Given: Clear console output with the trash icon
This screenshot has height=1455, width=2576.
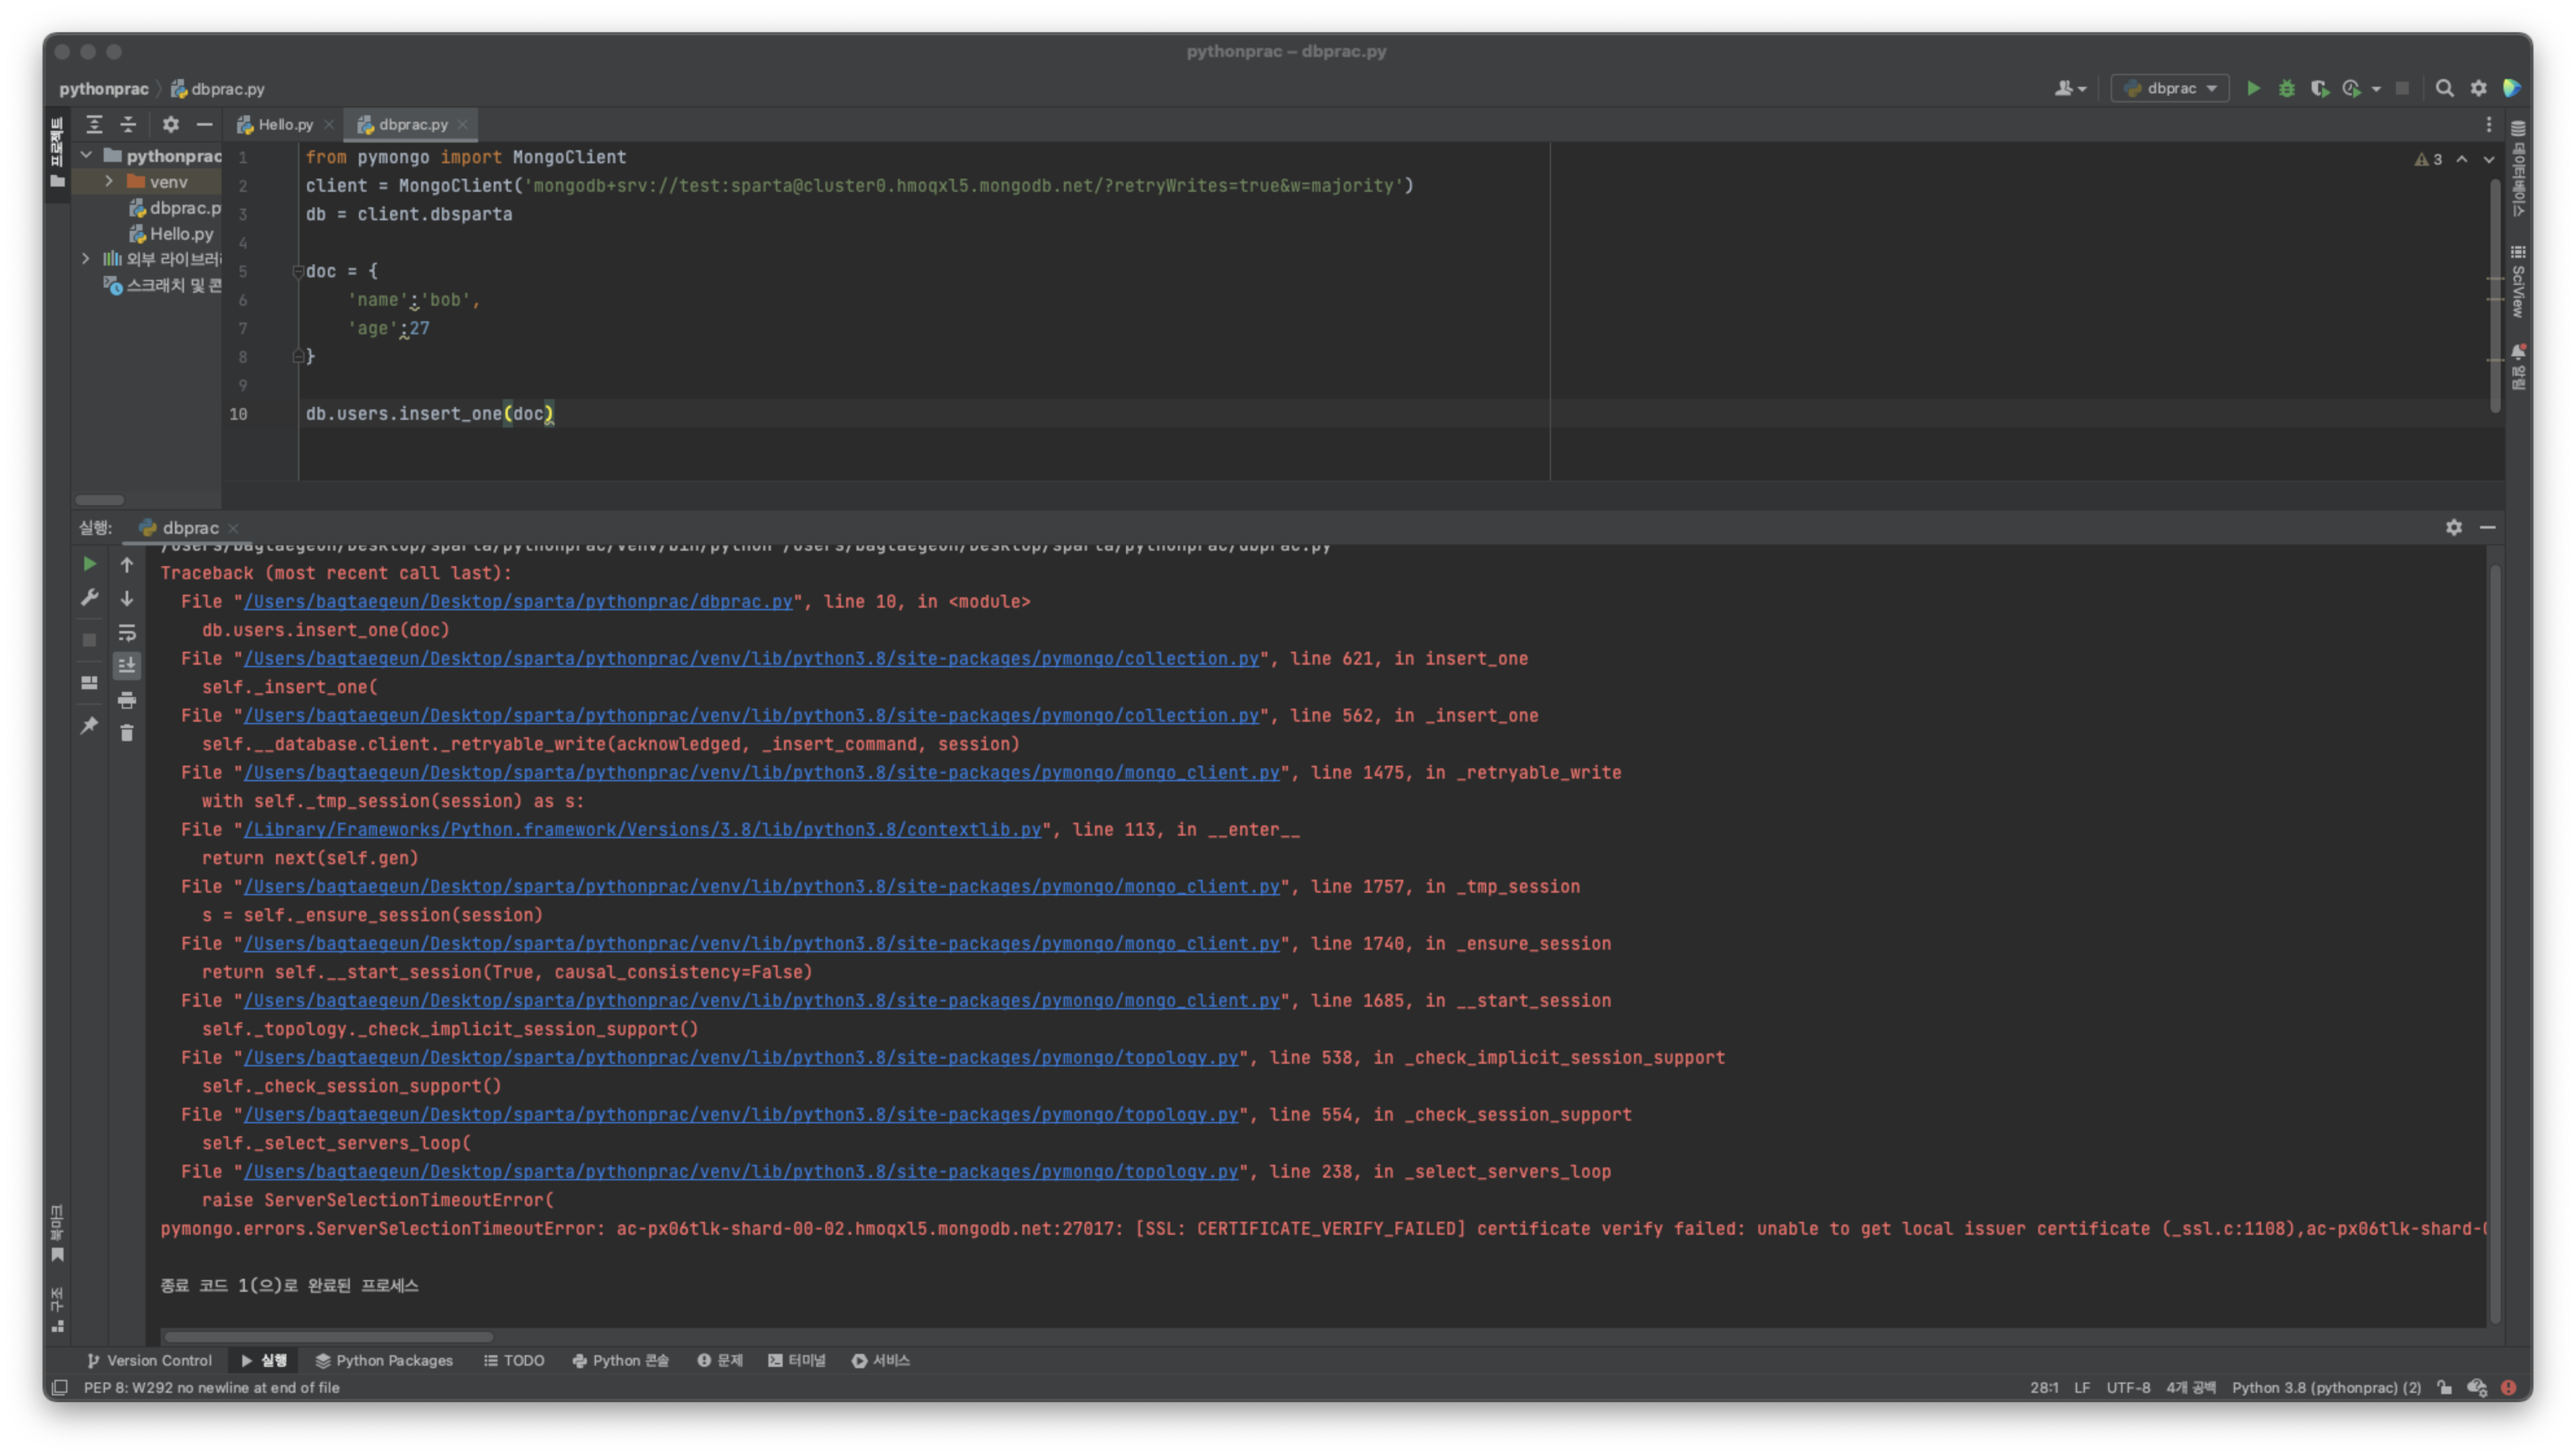Looking at the screenshot, I should click(x=127, y=733).
